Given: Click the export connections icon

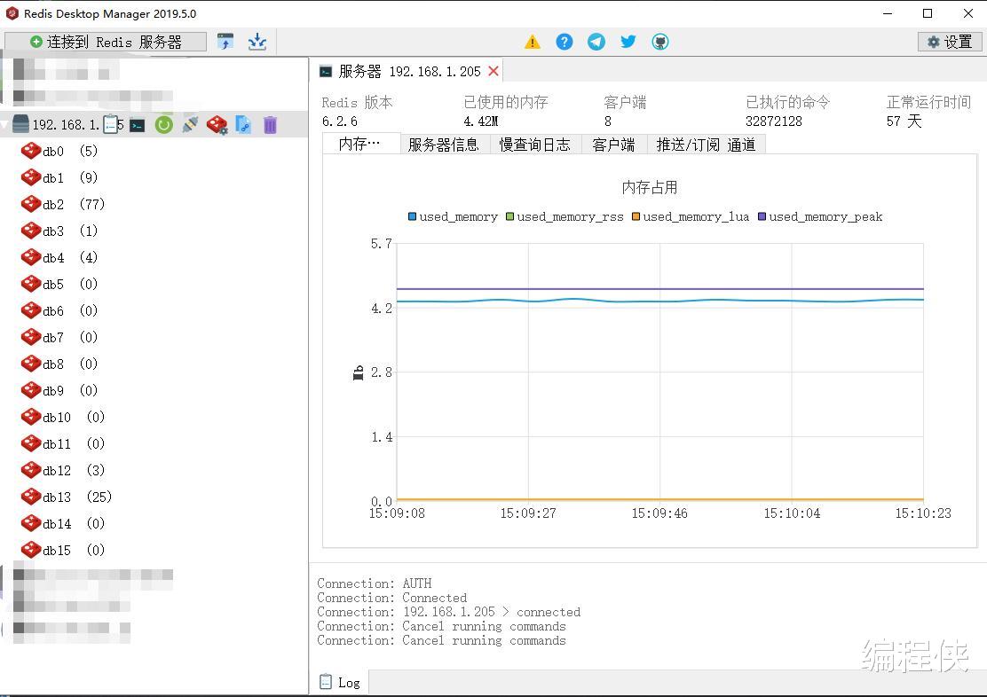Looking at the screenshot, I should [257, 42].
